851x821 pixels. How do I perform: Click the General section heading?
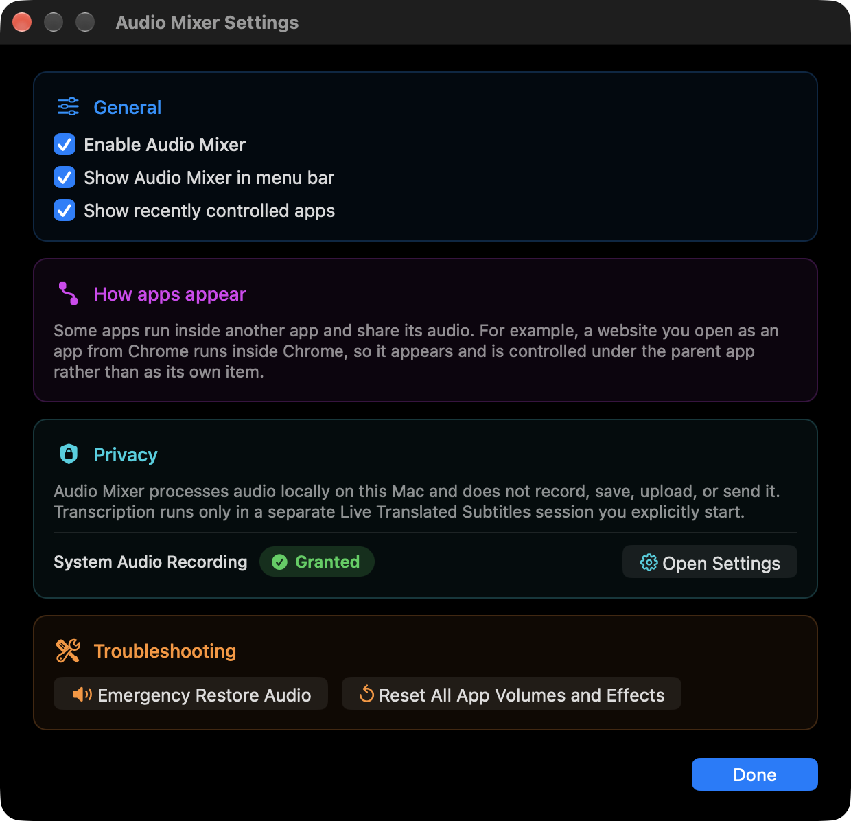point(128,107)
